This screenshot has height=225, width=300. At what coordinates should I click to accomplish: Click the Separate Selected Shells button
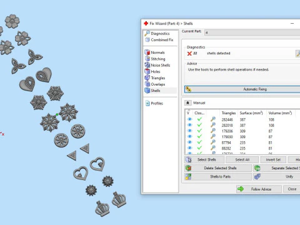277,168
